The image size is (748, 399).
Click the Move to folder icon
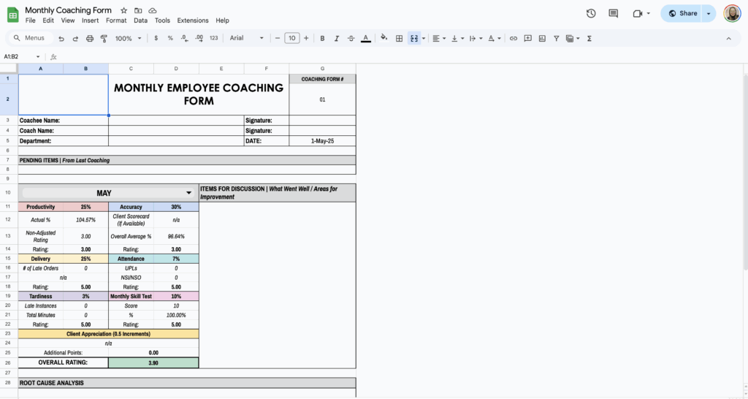(x=138, y=10)
